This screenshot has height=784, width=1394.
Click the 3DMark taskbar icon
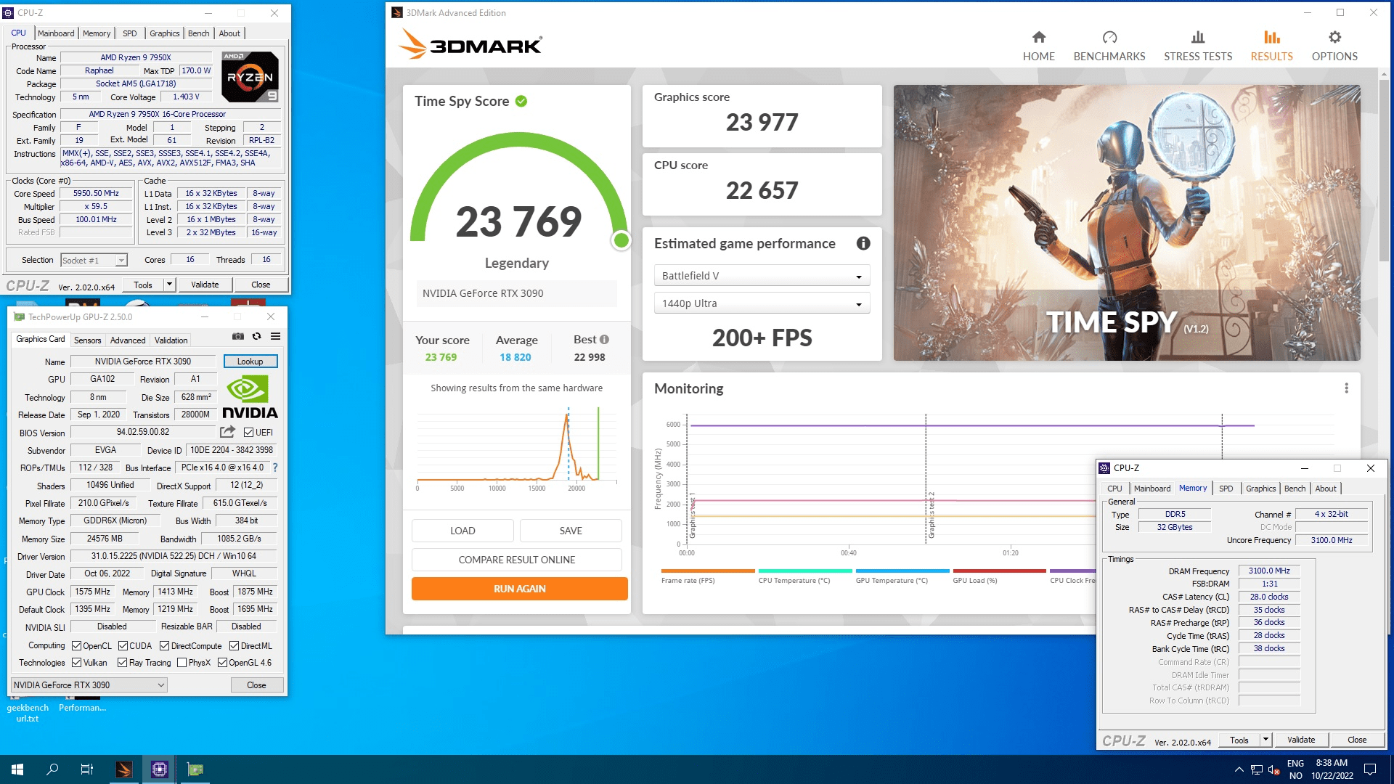(x=124, y=769)
